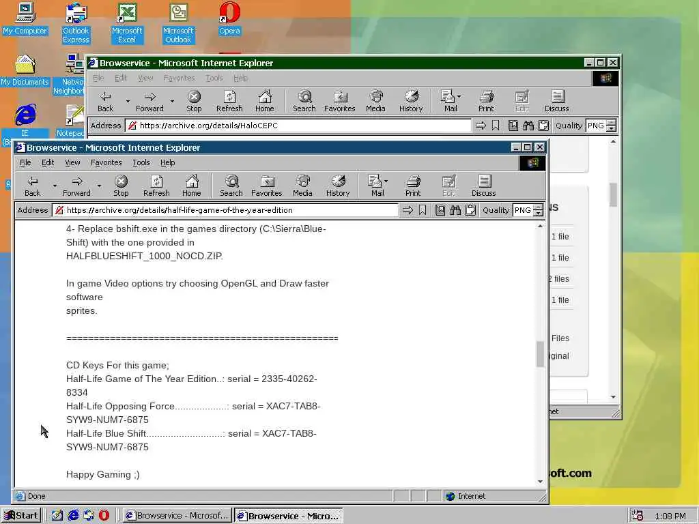
Task: Click Stop in the front browser toolbar
Action: [121, 186]
